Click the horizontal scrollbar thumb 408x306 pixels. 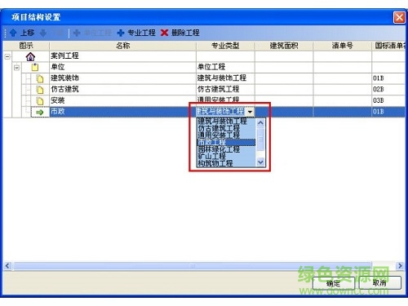[193, 265]
